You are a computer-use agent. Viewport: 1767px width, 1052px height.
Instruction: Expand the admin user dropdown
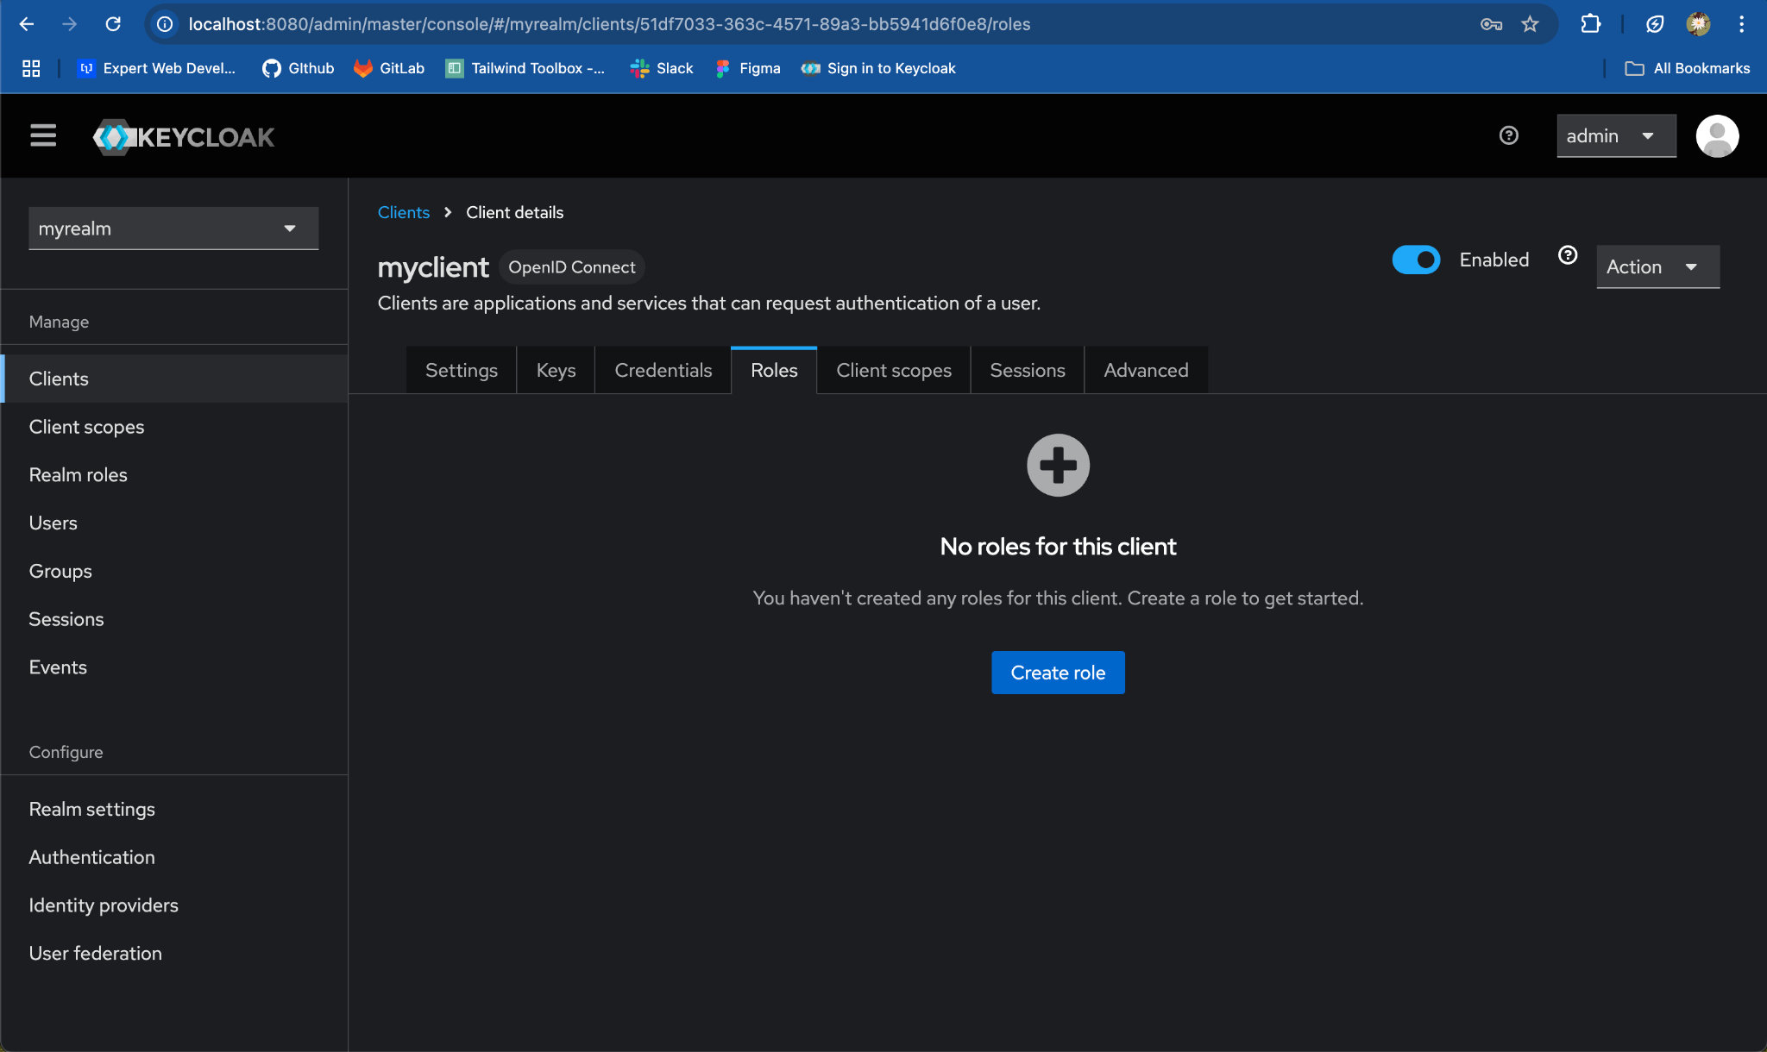(x=1615, y=136)
